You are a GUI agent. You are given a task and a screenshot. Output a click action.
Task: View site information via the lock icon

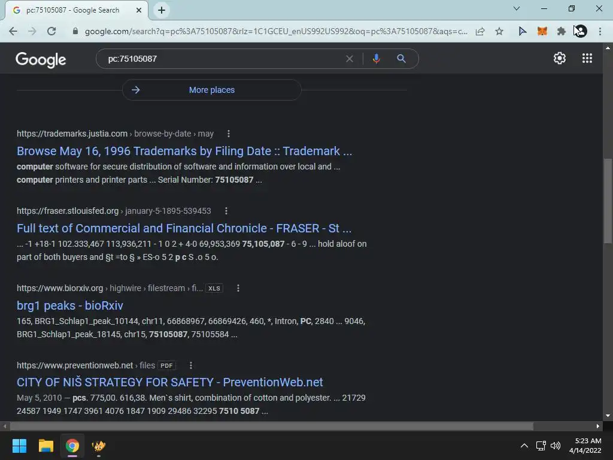point(75,31)
